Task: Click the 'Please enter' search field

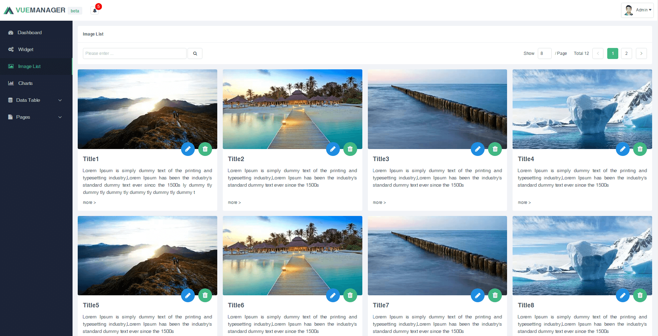Action: (135, 53)
